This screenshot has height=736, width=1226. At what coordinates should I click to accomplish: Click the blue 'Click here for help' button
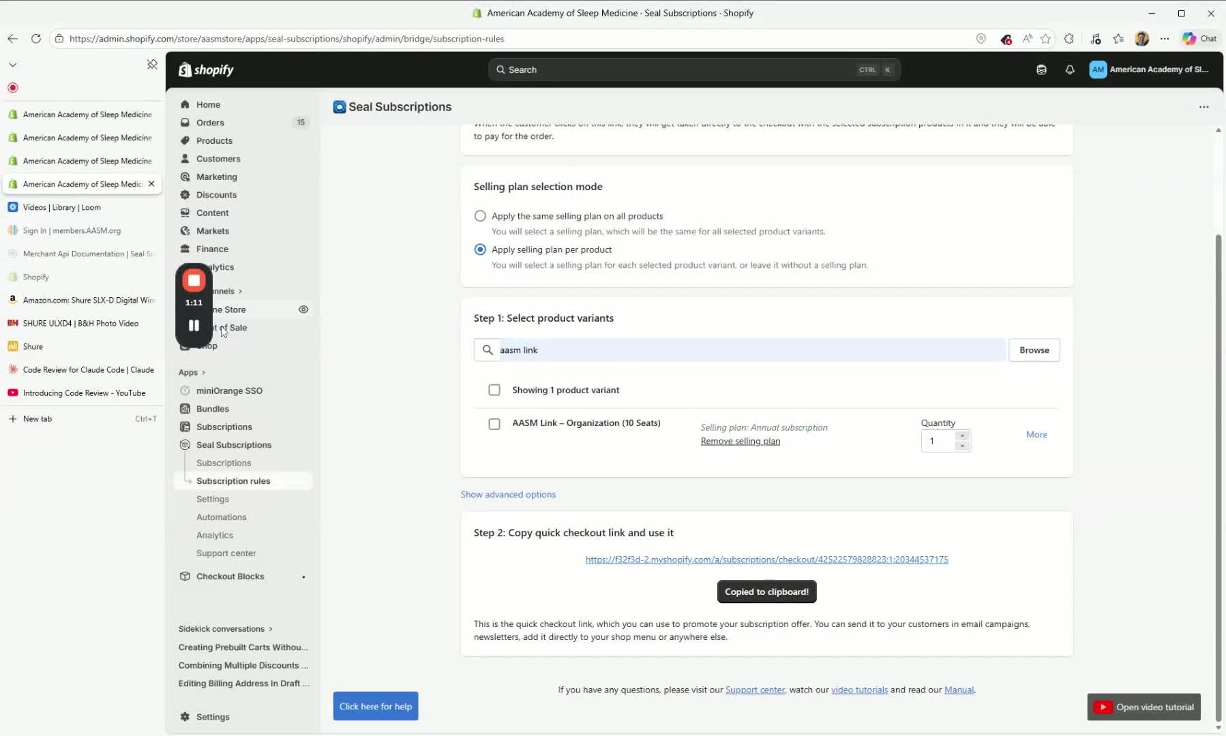click(x=376, y=706)
